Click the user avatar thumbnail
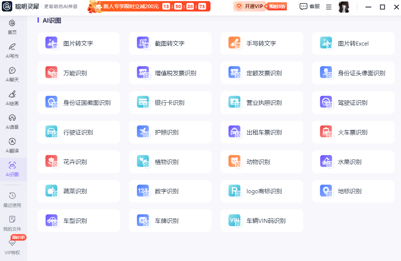The height and width of the screenshot is (261, 401). tap(344, 7)
